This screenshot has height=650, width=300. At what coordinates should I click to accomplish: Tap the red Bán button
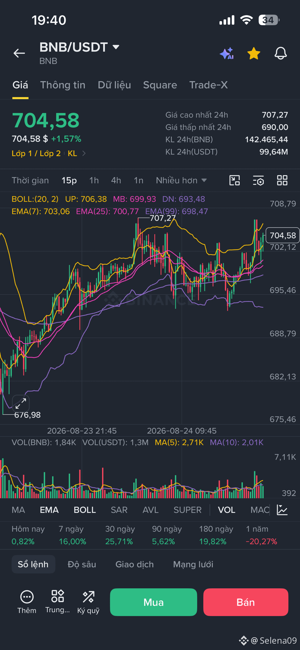(x=246, y=602)
